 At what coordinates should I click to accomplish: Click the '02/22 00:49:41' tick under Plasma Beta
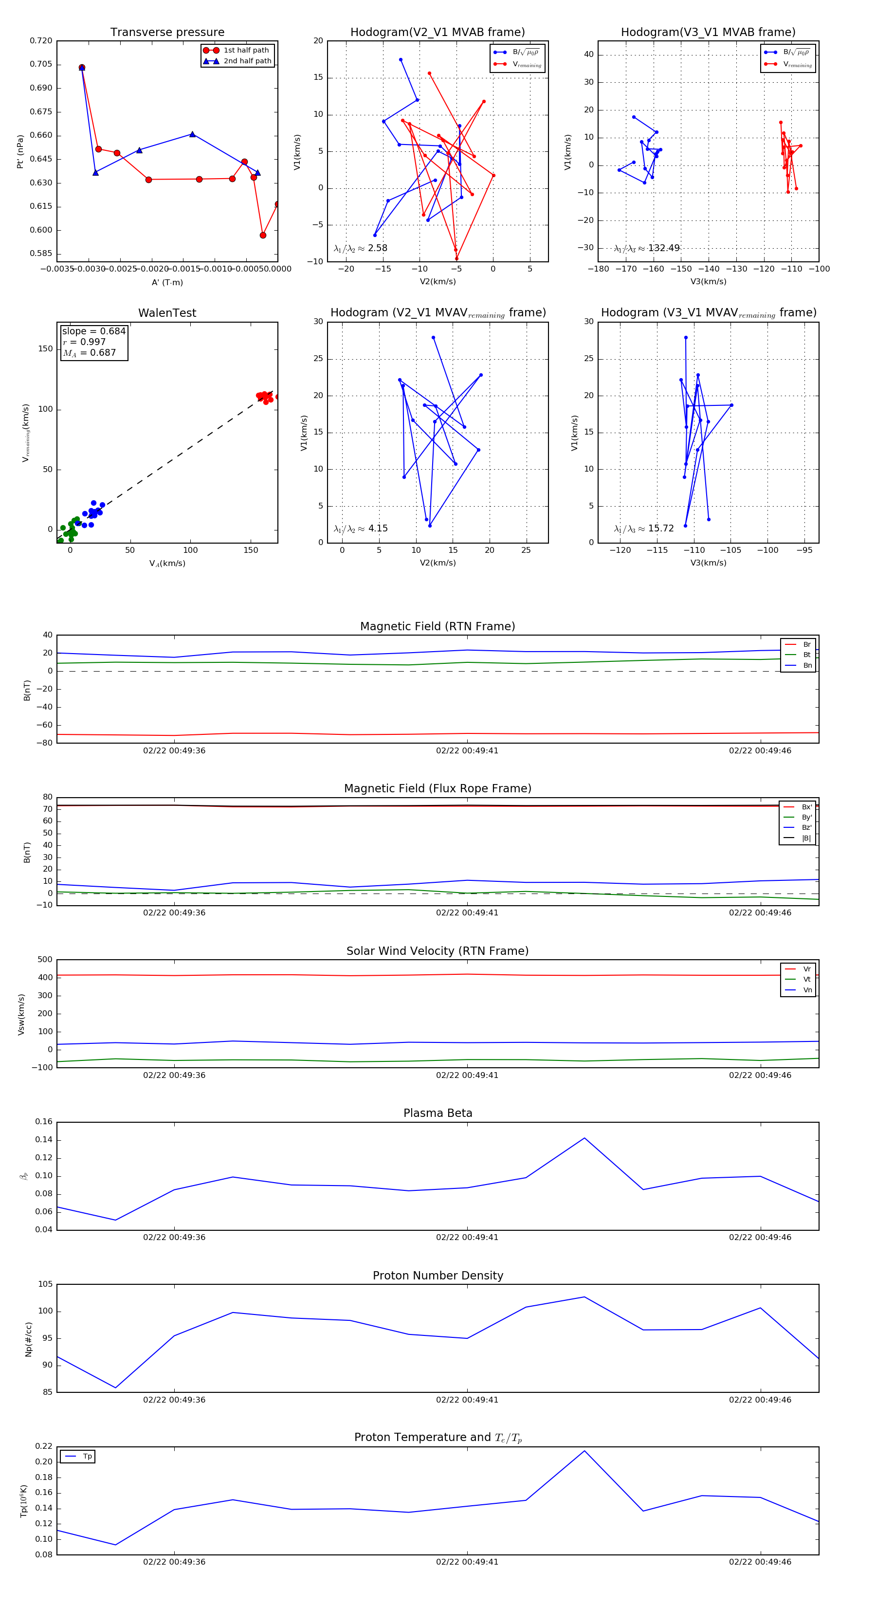point(467,1238)
